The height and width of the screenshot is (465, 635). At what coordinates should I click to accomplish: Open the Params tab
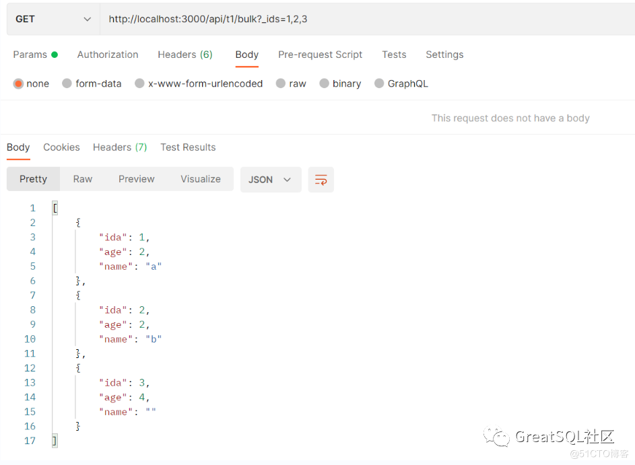[x=35, y=55]
